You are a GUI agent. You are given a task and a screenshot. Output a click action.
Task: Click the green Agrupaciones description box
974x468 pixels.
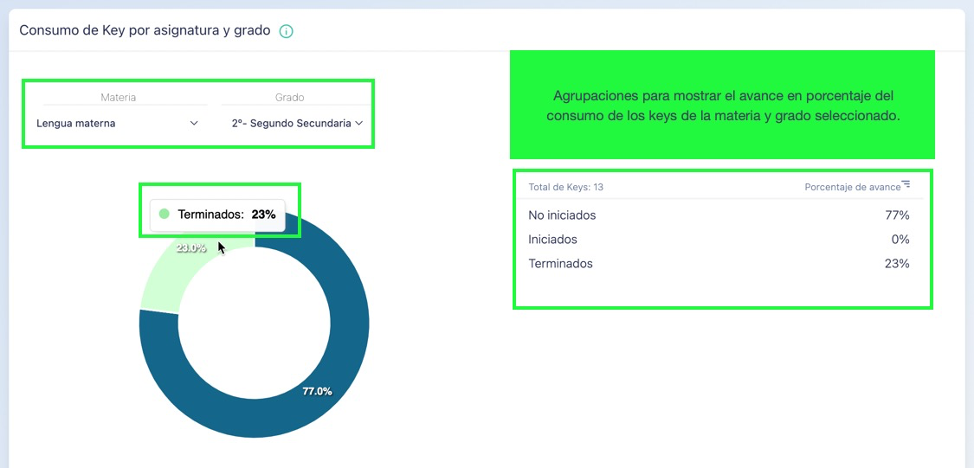tap(722, 105)
